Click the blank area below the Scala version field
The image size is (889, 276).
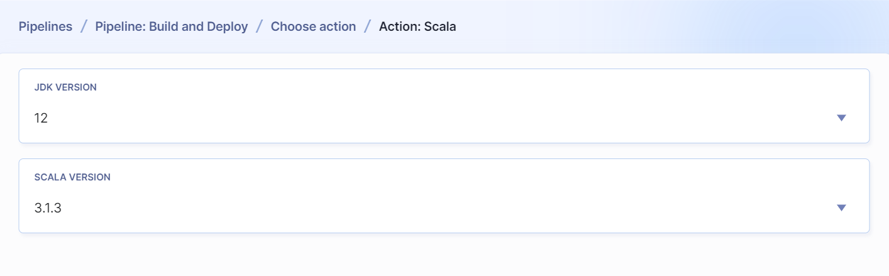pos(444,255)
